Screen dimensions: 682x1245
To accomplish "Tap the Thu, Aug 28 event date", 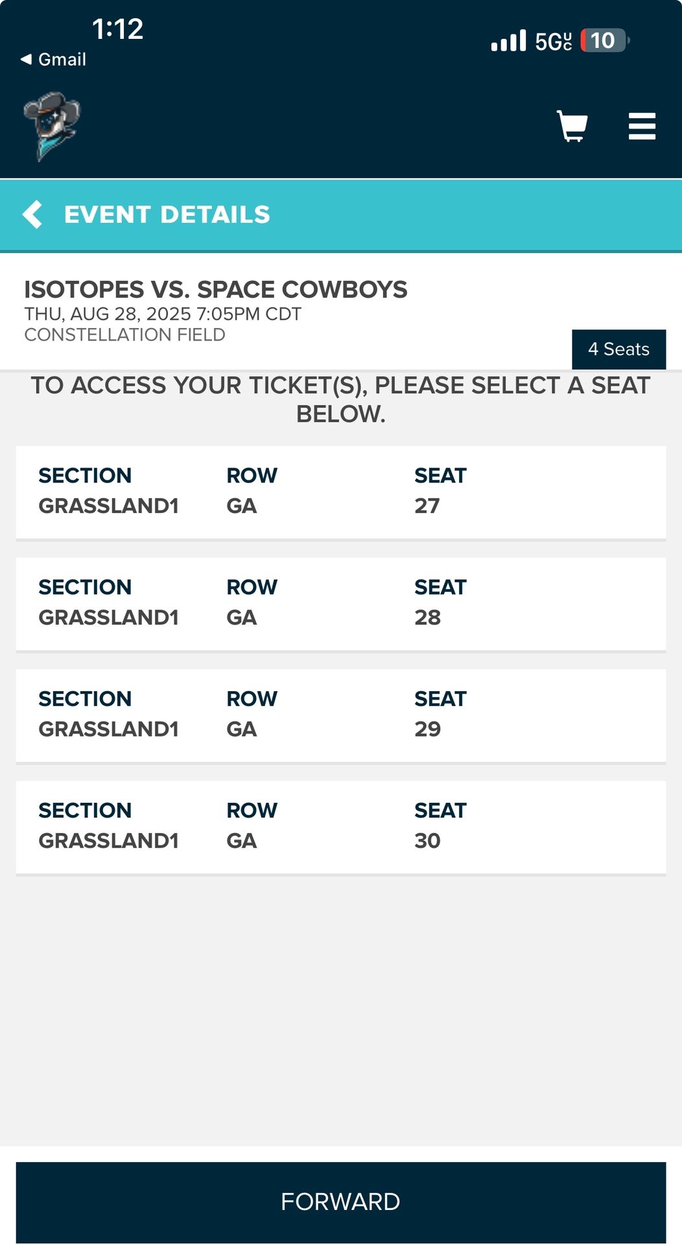I will click(162, 314).
